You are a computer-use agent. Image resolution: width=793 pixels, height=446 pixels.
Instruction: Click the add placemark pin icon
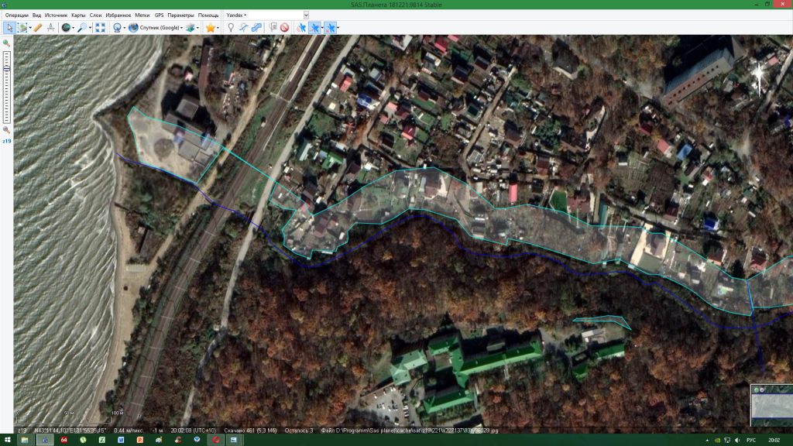tap(230, 27)
